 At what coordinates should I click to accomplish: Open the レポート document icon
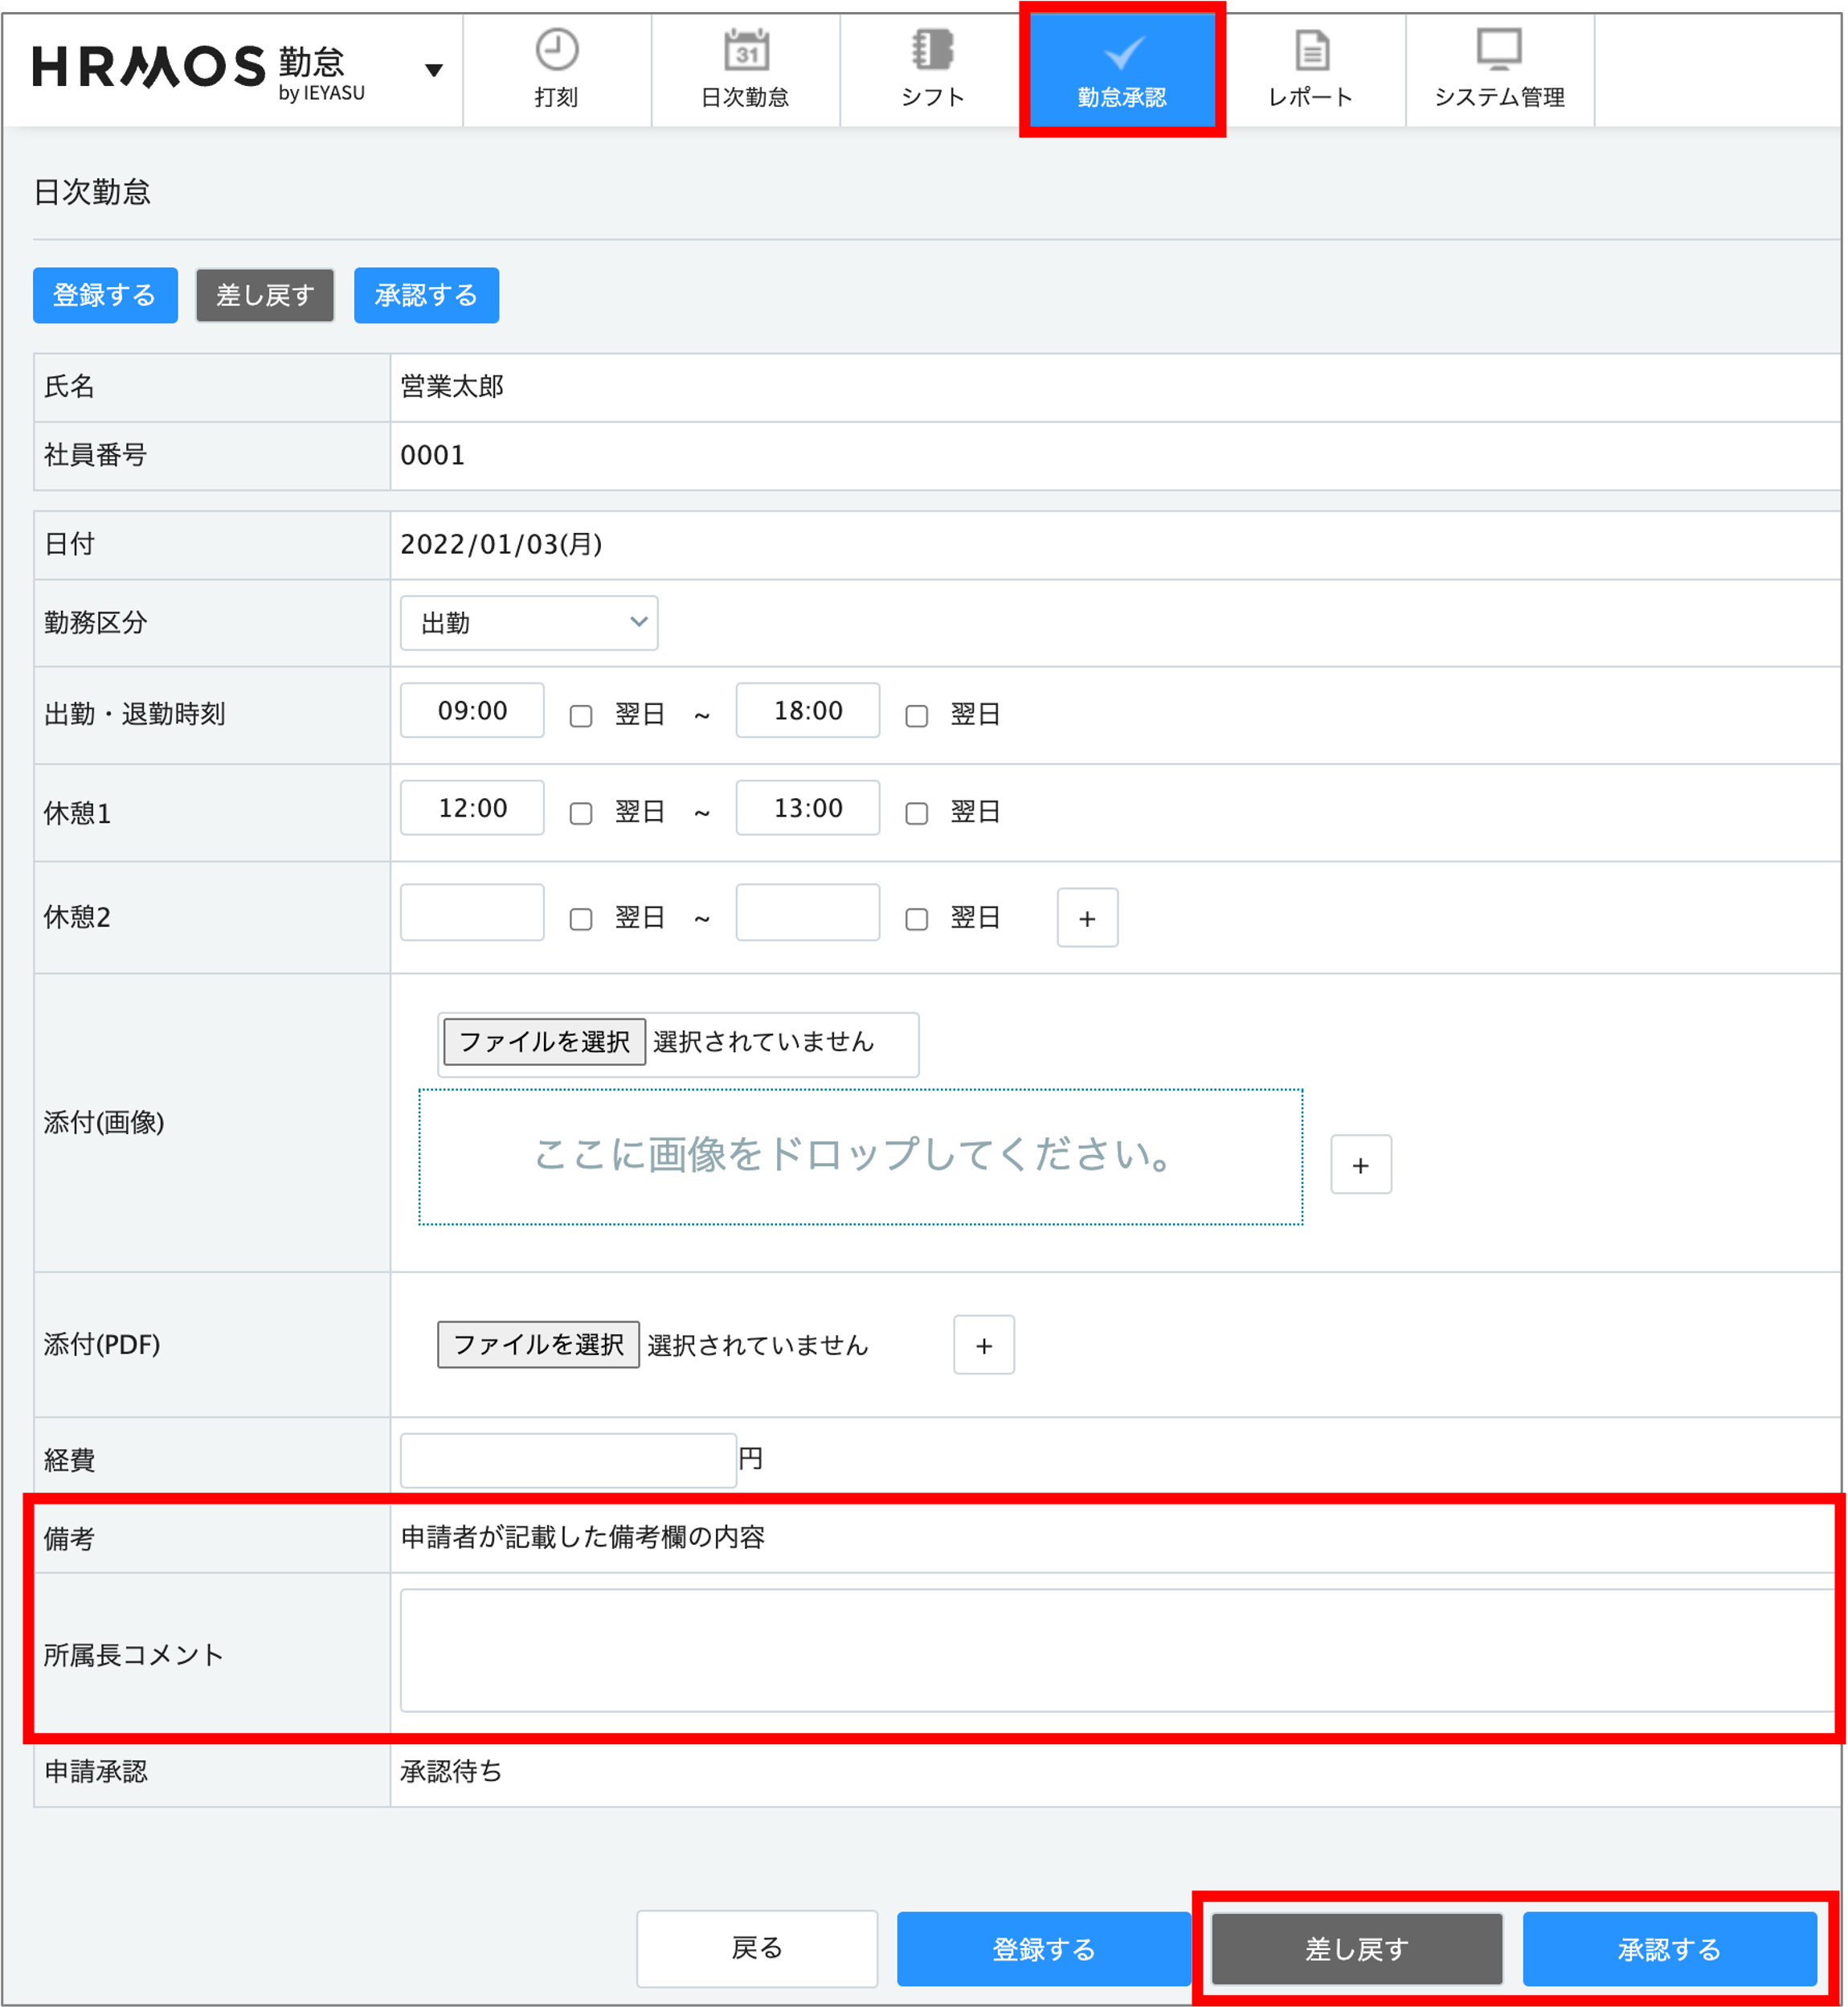tap(1311, 50)
